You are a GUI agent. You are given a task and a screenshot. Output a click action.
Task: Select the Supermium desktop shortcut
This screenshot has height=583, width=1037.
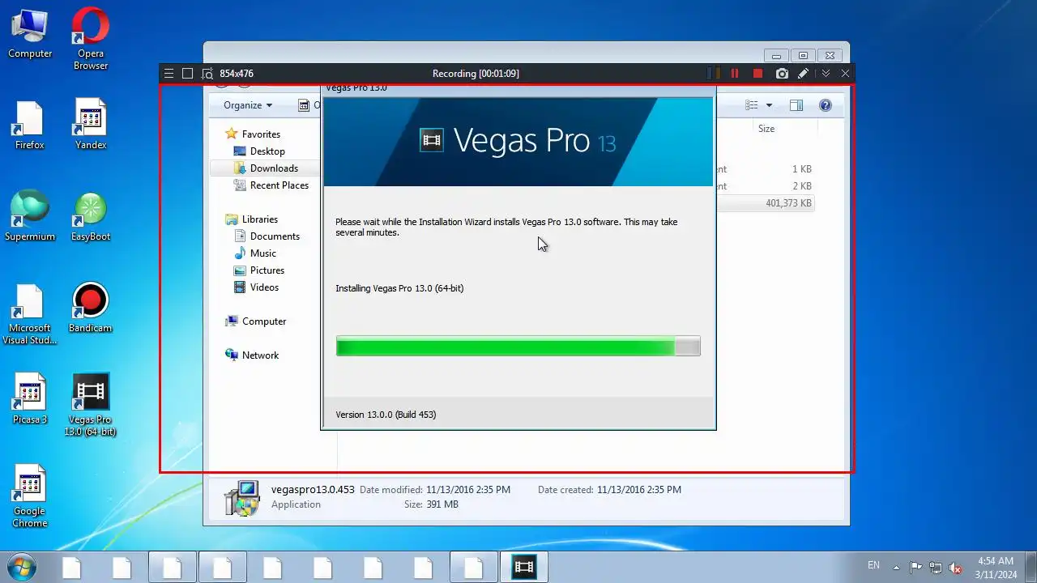30,216
